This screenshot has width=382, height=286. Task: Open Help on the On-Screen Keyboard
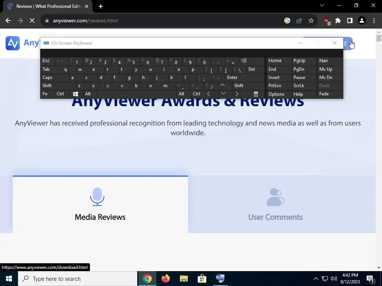(x=304, y=94)
